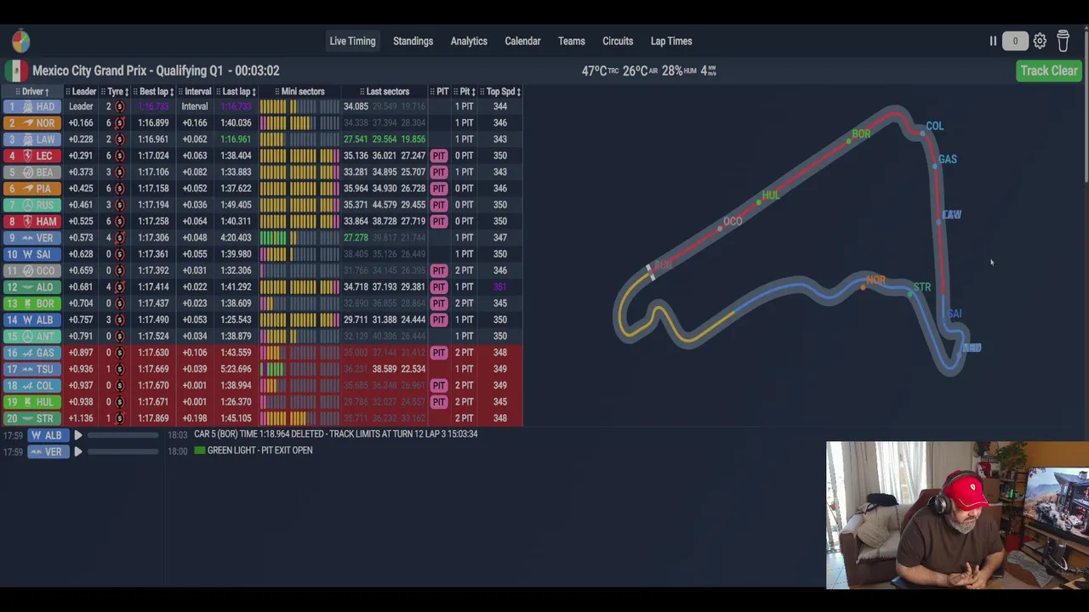
Task: Select driver badge PIA in position 6
Action: point(31,189)
